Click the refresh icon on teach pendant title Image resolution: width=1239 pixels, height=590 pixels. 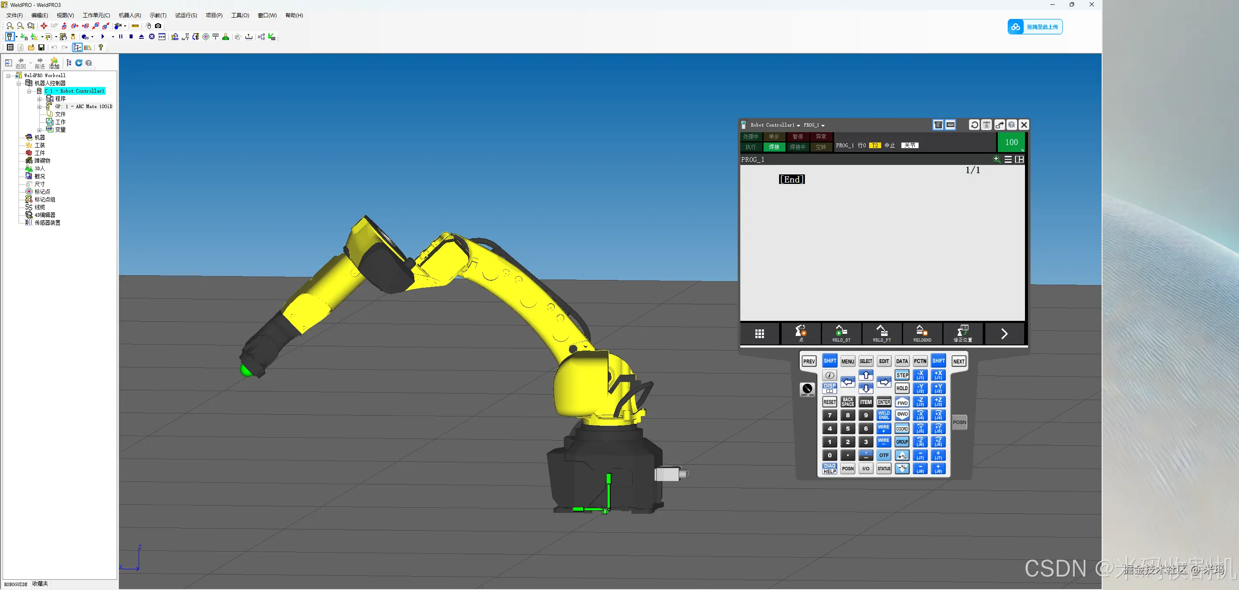pyautogui.click(x=974, y=125)
